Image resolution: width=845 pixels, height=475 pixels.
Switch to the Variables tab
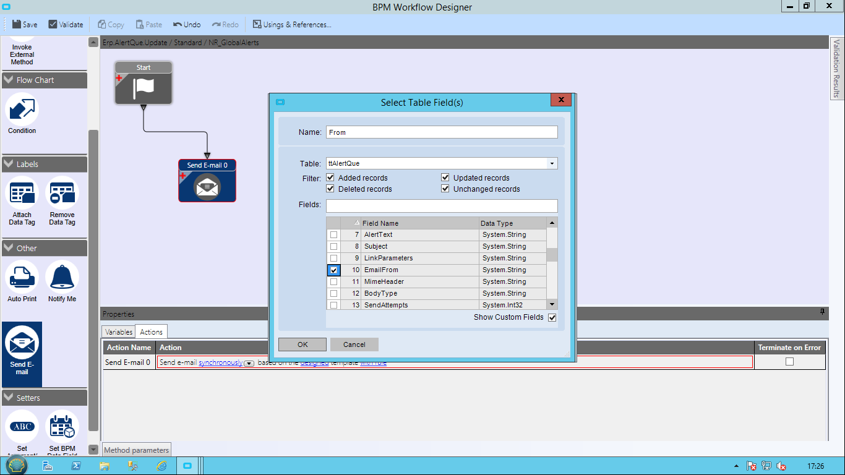[x=118, y=332]
